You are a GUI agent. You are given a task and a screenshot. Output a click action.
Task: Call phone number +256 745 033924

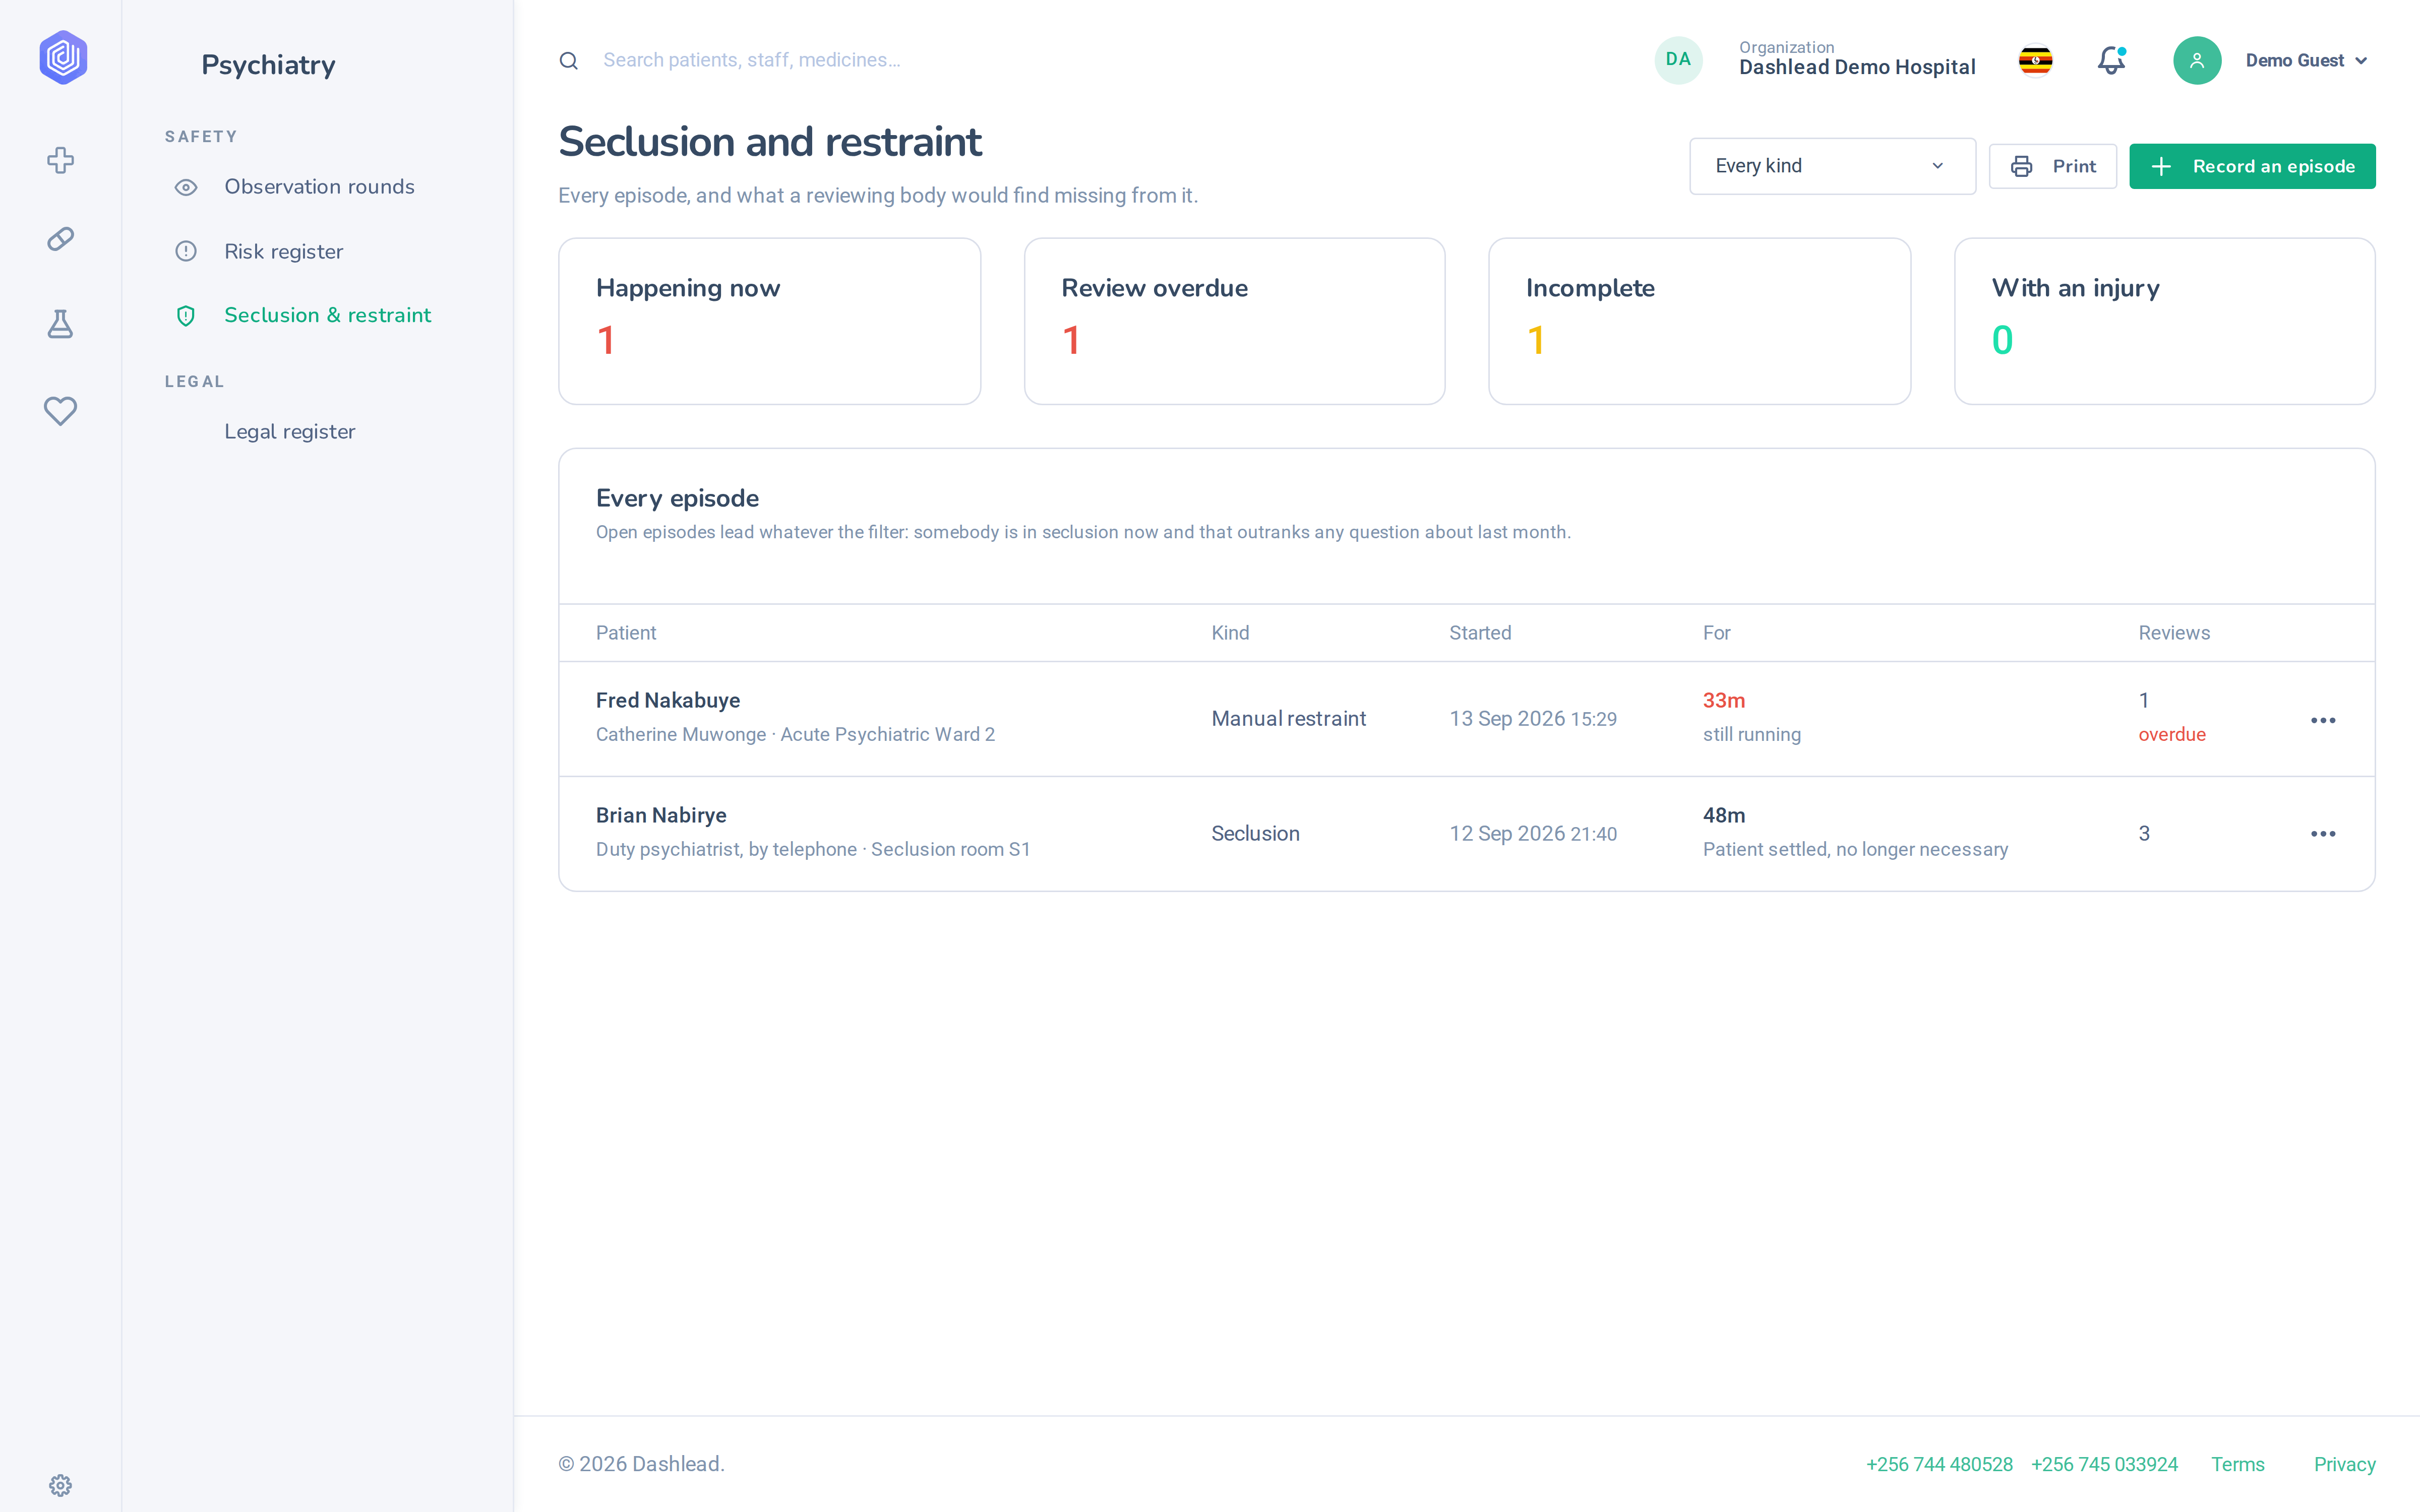click(x=2104, y=1465)
